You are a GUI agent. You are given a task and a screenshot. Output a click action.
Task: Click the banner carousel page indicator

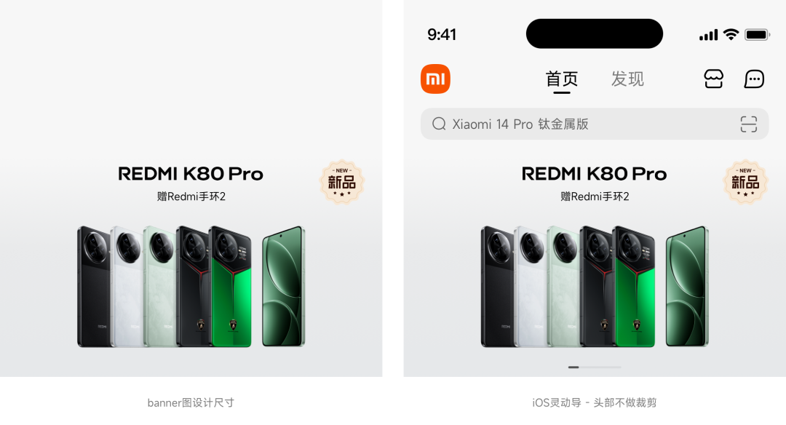coord(595,368)
